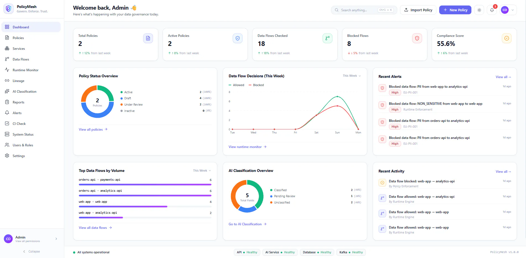Viewport: 526px width, 258px height.
Task: Click the EU-PII-001 tag on first alert
Action: click(x=410, y=92)
